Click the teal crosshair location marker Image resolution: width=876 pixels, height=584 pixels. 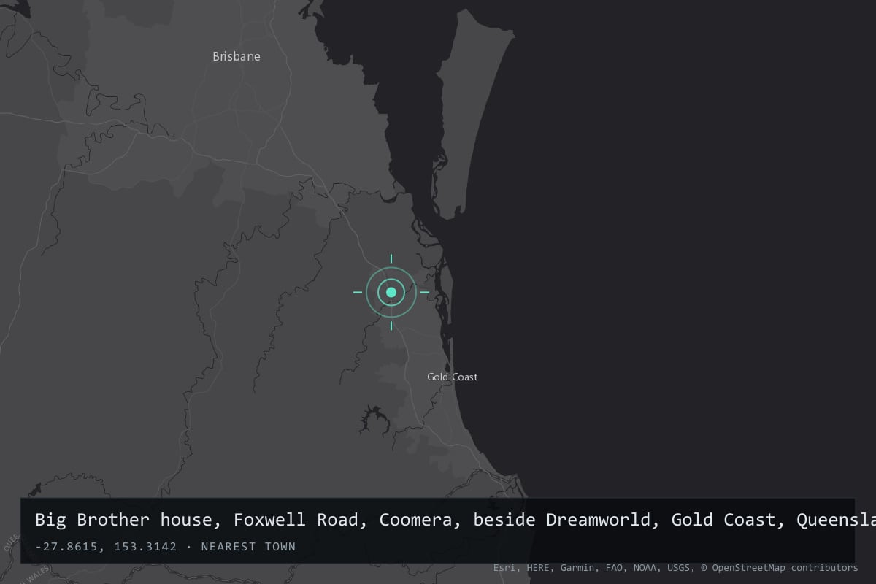[391, 292]
